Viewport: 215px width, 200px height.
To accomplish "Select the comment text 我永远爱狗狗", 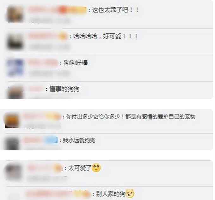I will tap(79, 140).
